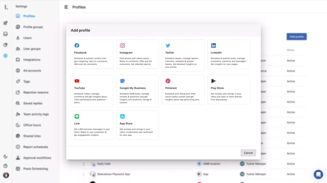
Task: Go to Users settings
Action: click(24, 38)
